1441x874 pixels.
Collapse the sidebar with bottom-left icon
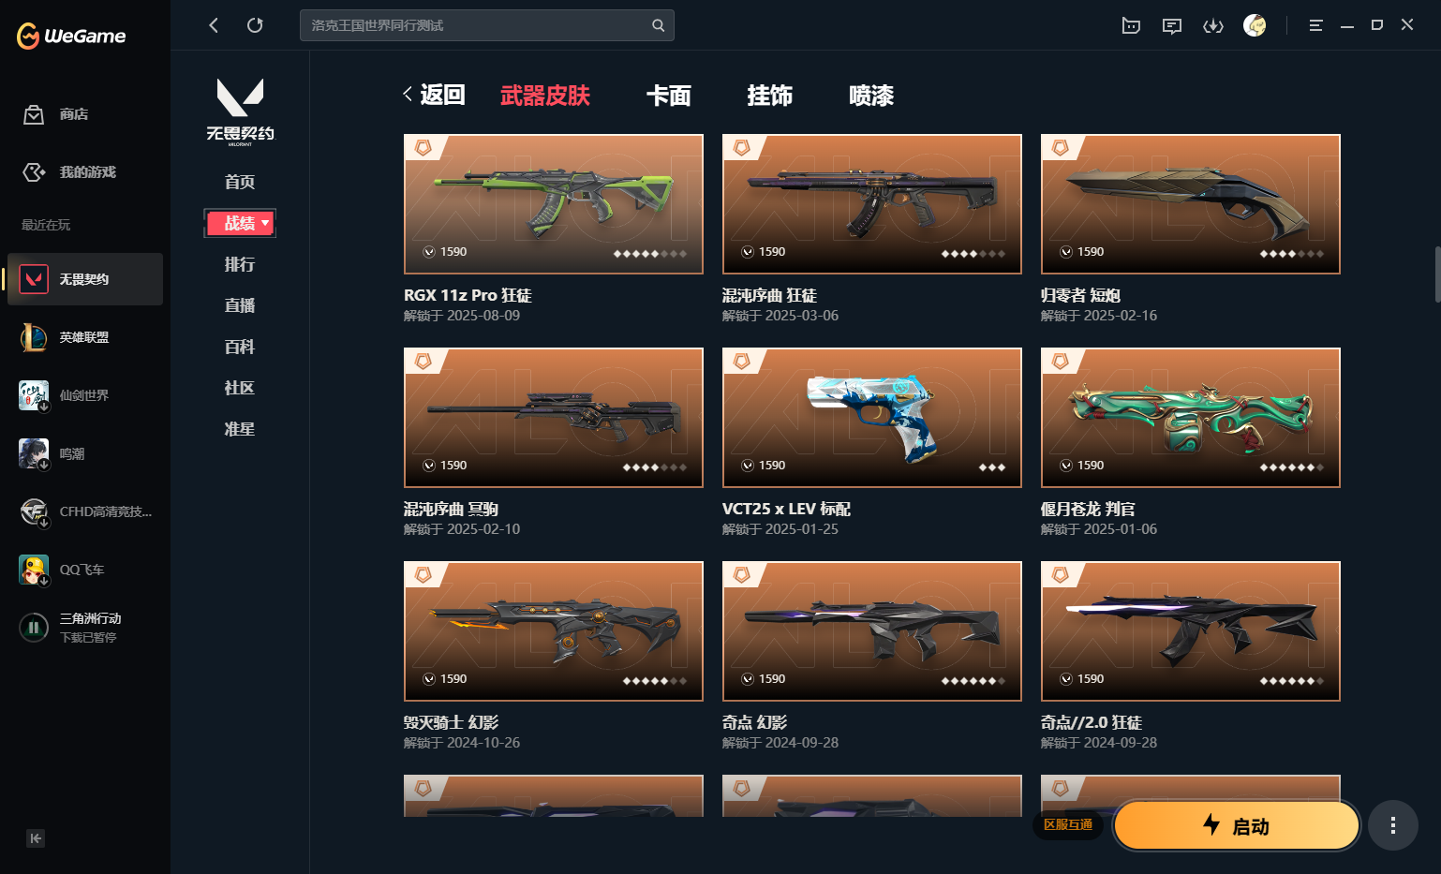click(36, 838)
